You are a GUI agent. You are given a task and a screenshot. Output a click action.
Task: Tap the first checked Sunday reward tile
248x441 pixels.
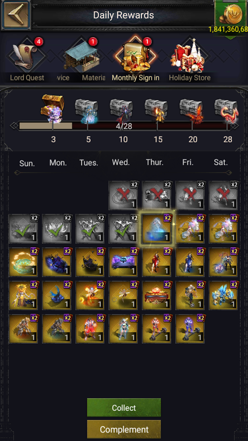[23, 229]
